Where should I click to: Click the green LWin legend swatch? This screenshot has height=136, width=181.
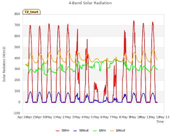click(95, 131)
